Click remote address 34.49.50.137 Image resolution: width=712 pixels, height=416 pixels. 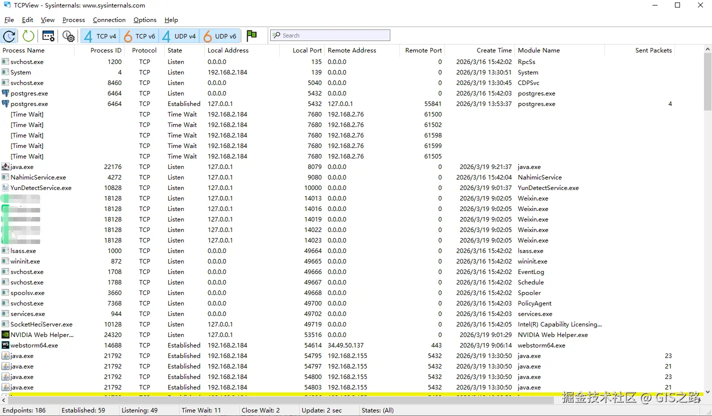click(x=346, y=345)
